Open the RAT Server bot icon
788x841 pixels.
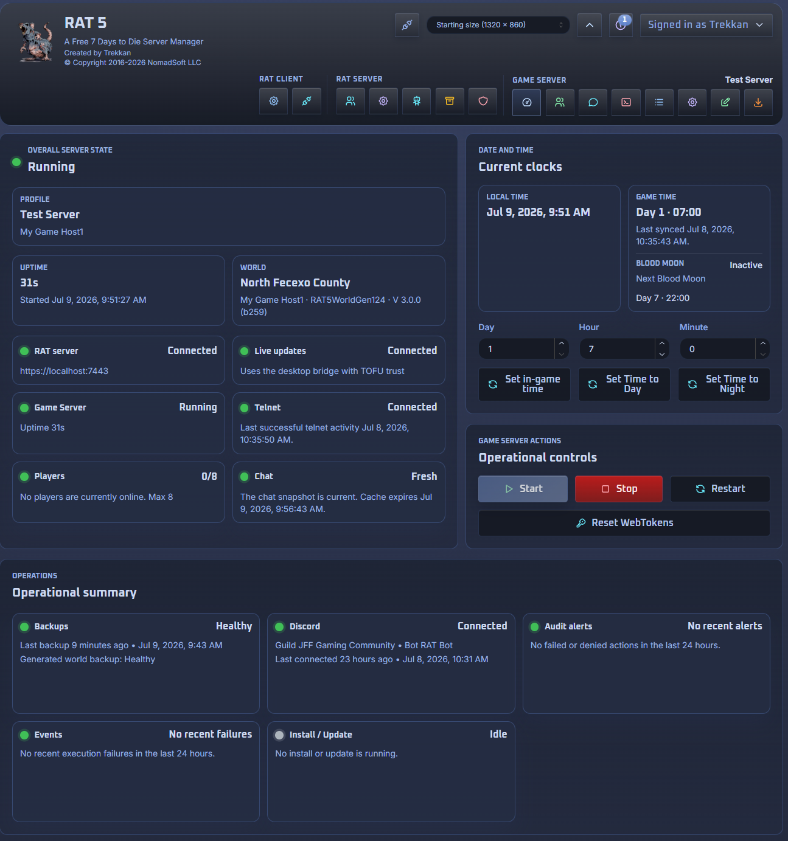(417, 102)
